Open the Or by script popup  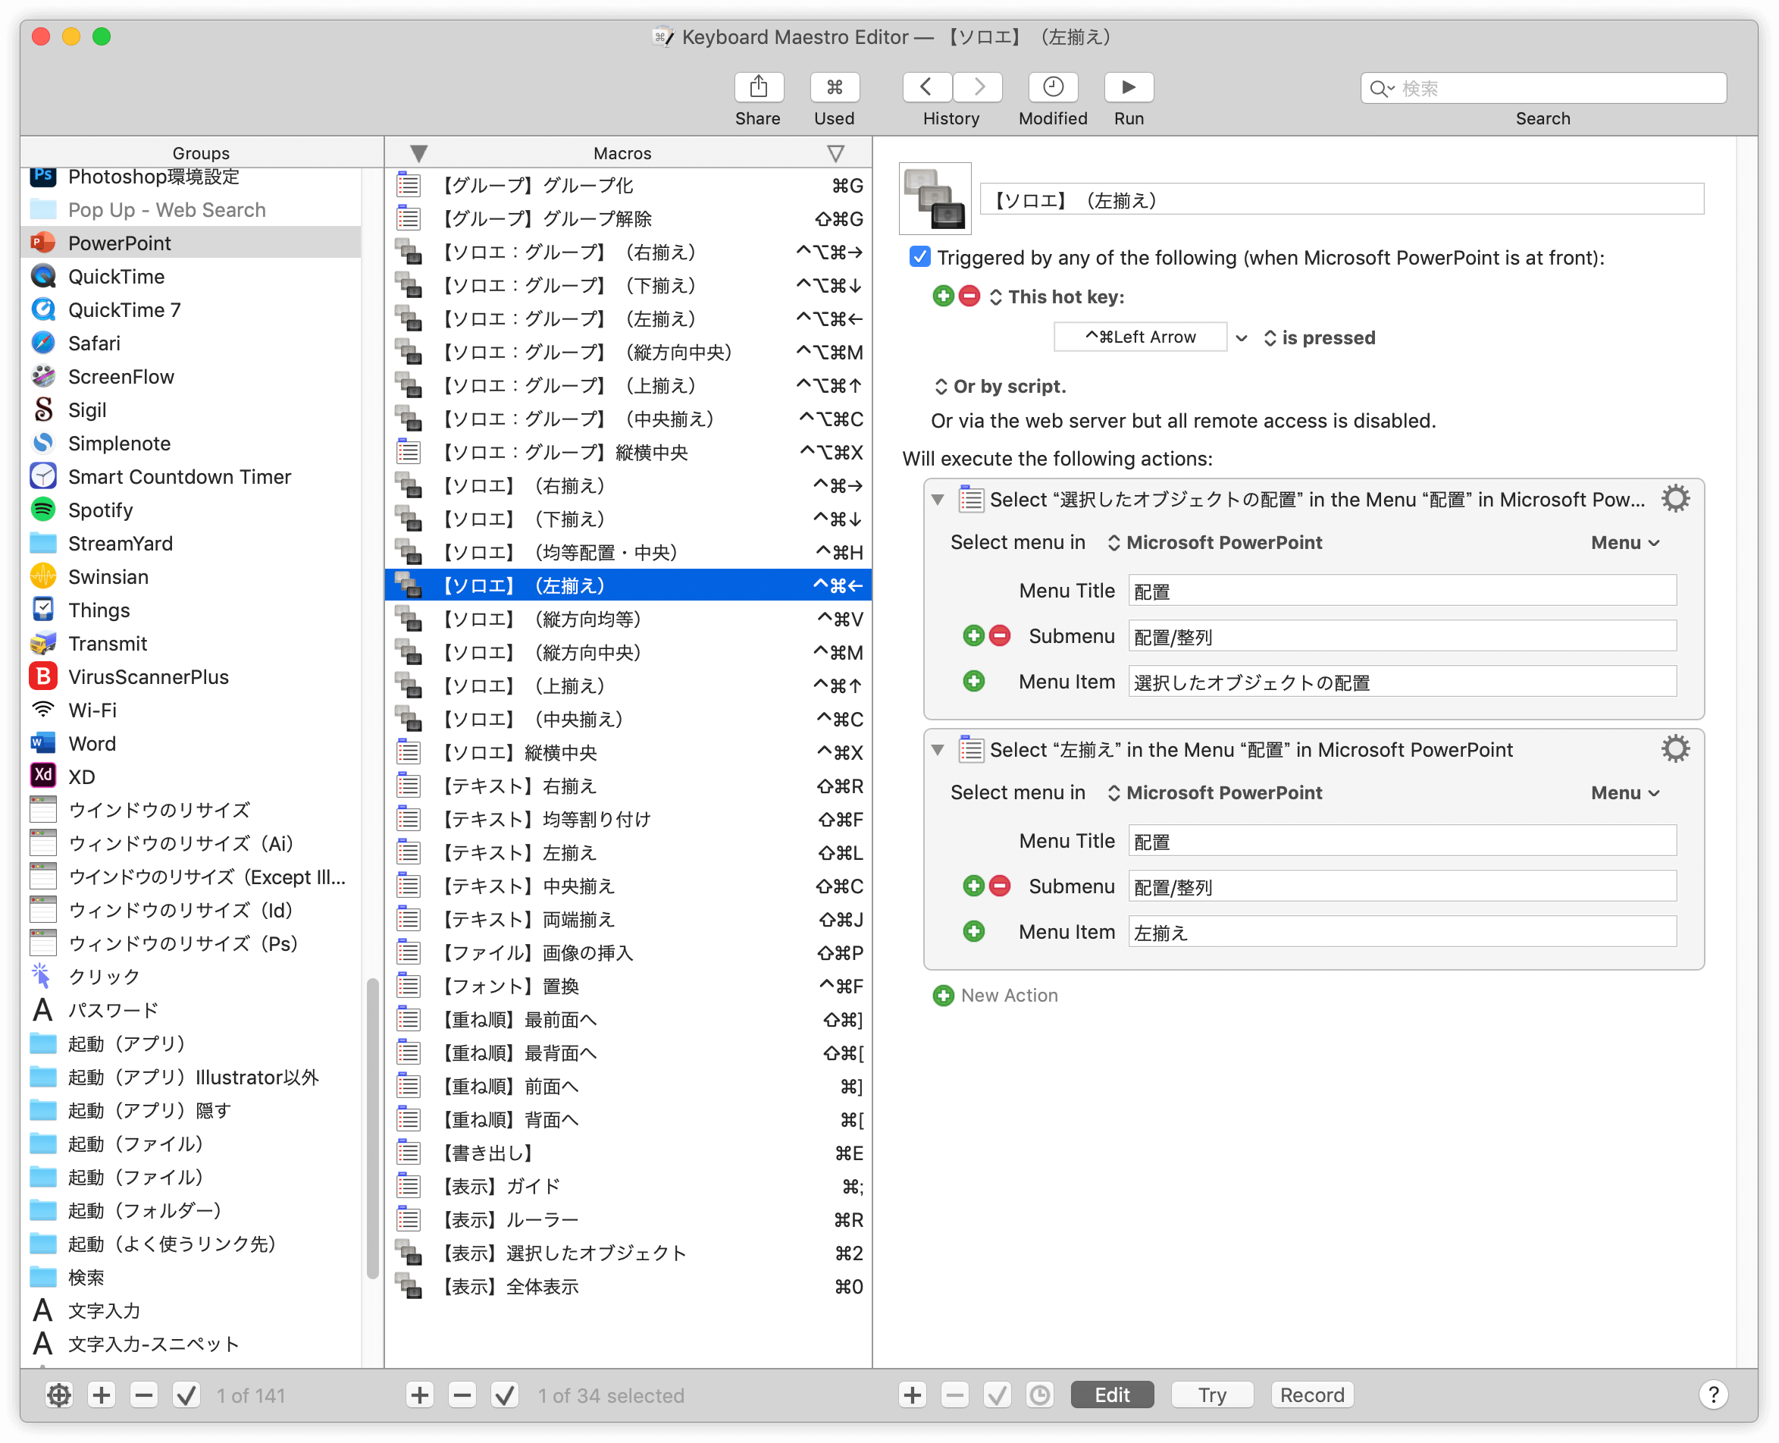pyautogui.click(x=1000, y=387)
